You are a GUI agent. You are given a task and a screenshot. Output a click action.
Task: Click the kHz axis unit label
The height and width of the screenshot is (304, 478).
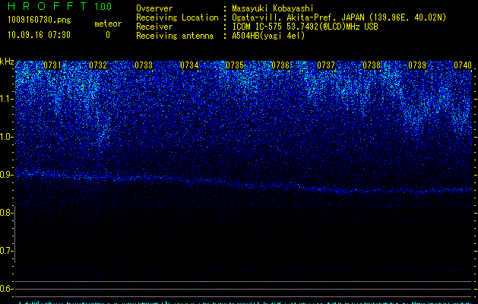click(x=7, y=62)
